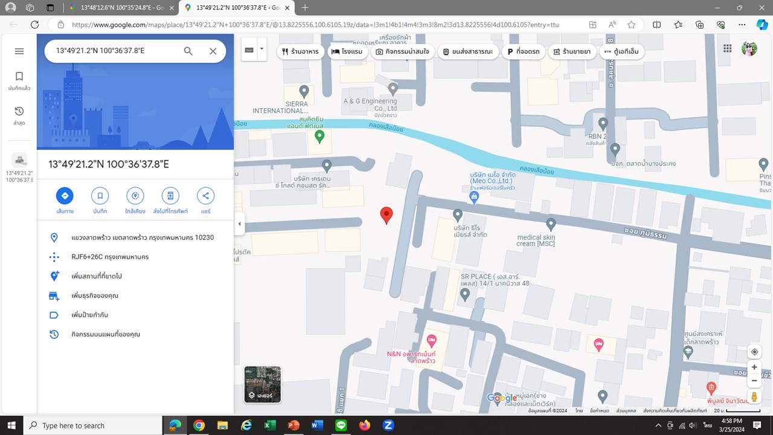Image resolution: width=773 pixels, height=435 pixels.
Task: Show my location on map
Action: coord(754,352)
